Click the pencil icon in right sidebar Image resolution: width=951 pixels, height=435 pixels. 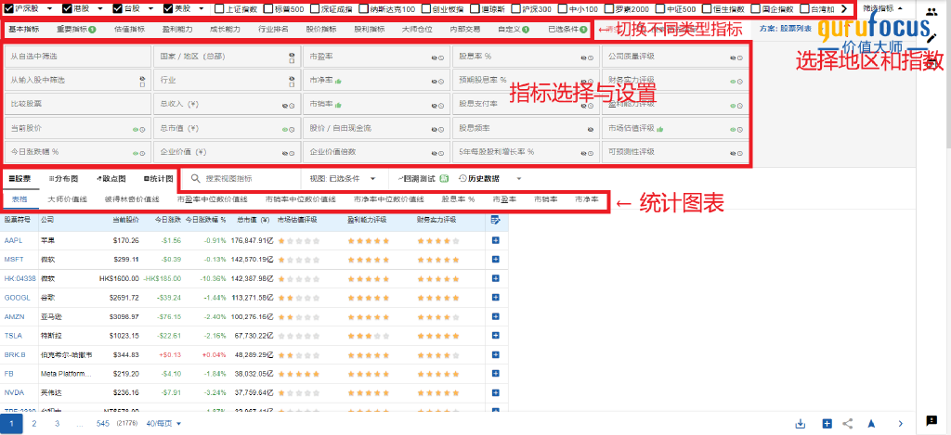(931, 40)
